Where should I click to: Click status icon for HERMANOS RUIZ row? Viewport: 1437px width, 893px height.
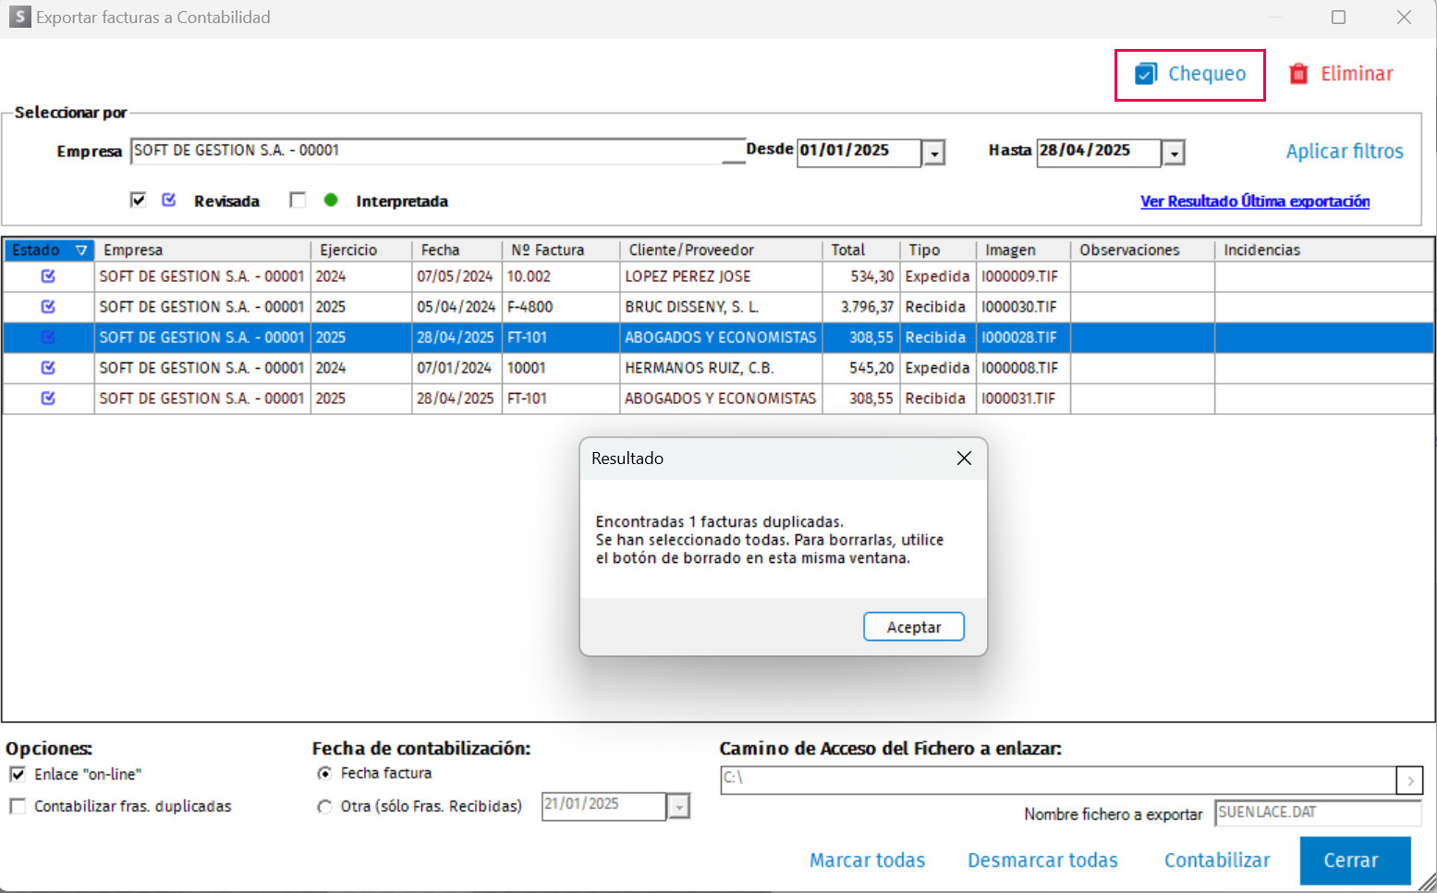point(48,368)
